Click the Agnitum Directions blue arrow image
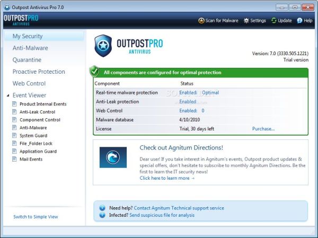The image size is (318, 238). tap(113, 157)
